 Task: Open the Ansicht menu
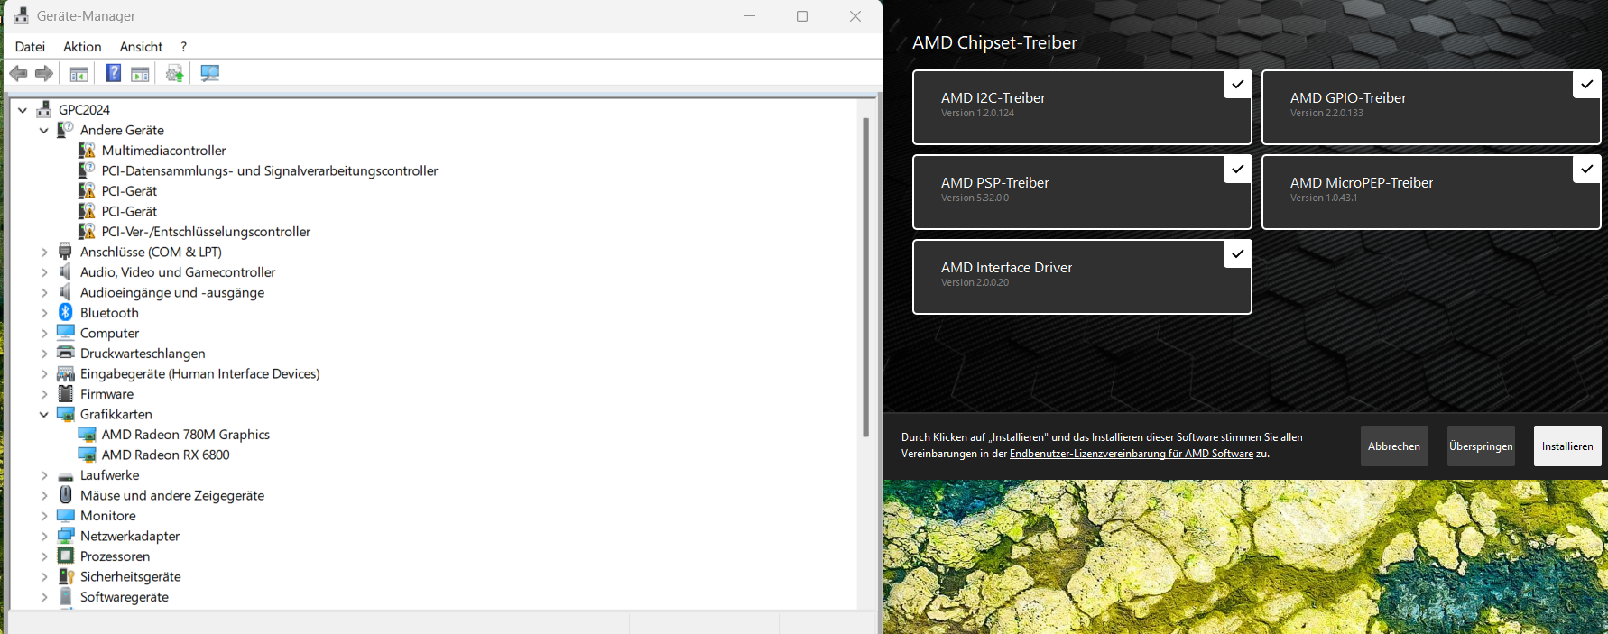coord(141,47)
